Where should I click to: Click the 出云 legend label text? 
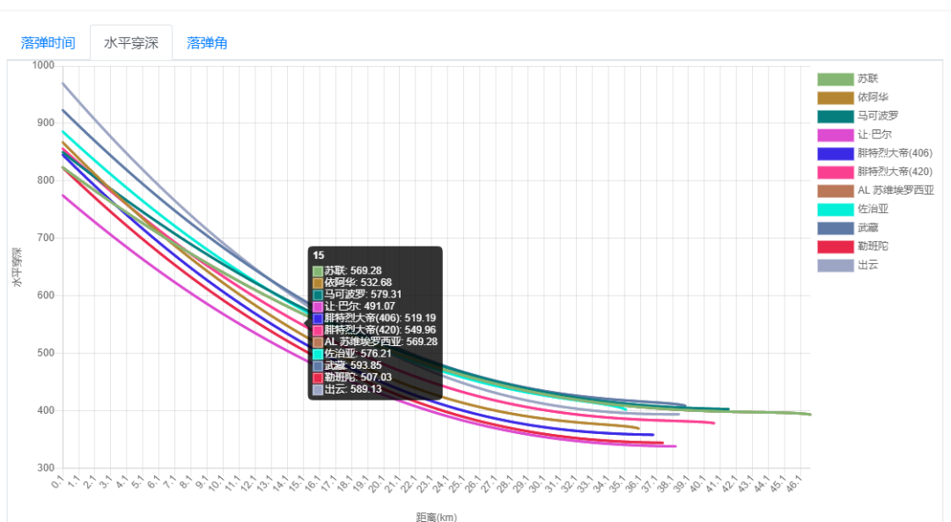(x=867, y=266)
